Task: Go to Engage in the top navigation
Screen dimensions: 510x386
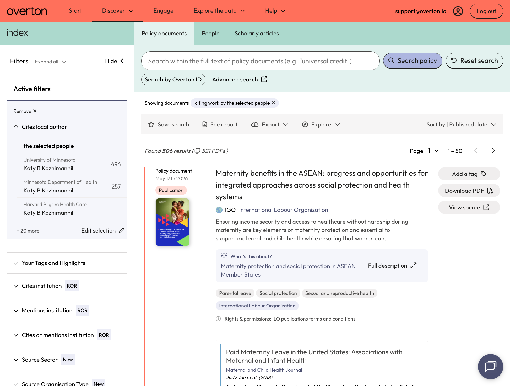Action: (163, 11)
